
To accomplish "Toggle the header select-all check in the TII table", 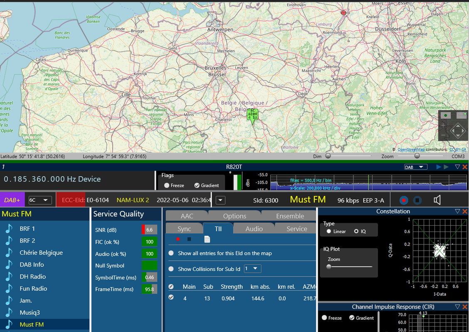I will pos(171,287).
